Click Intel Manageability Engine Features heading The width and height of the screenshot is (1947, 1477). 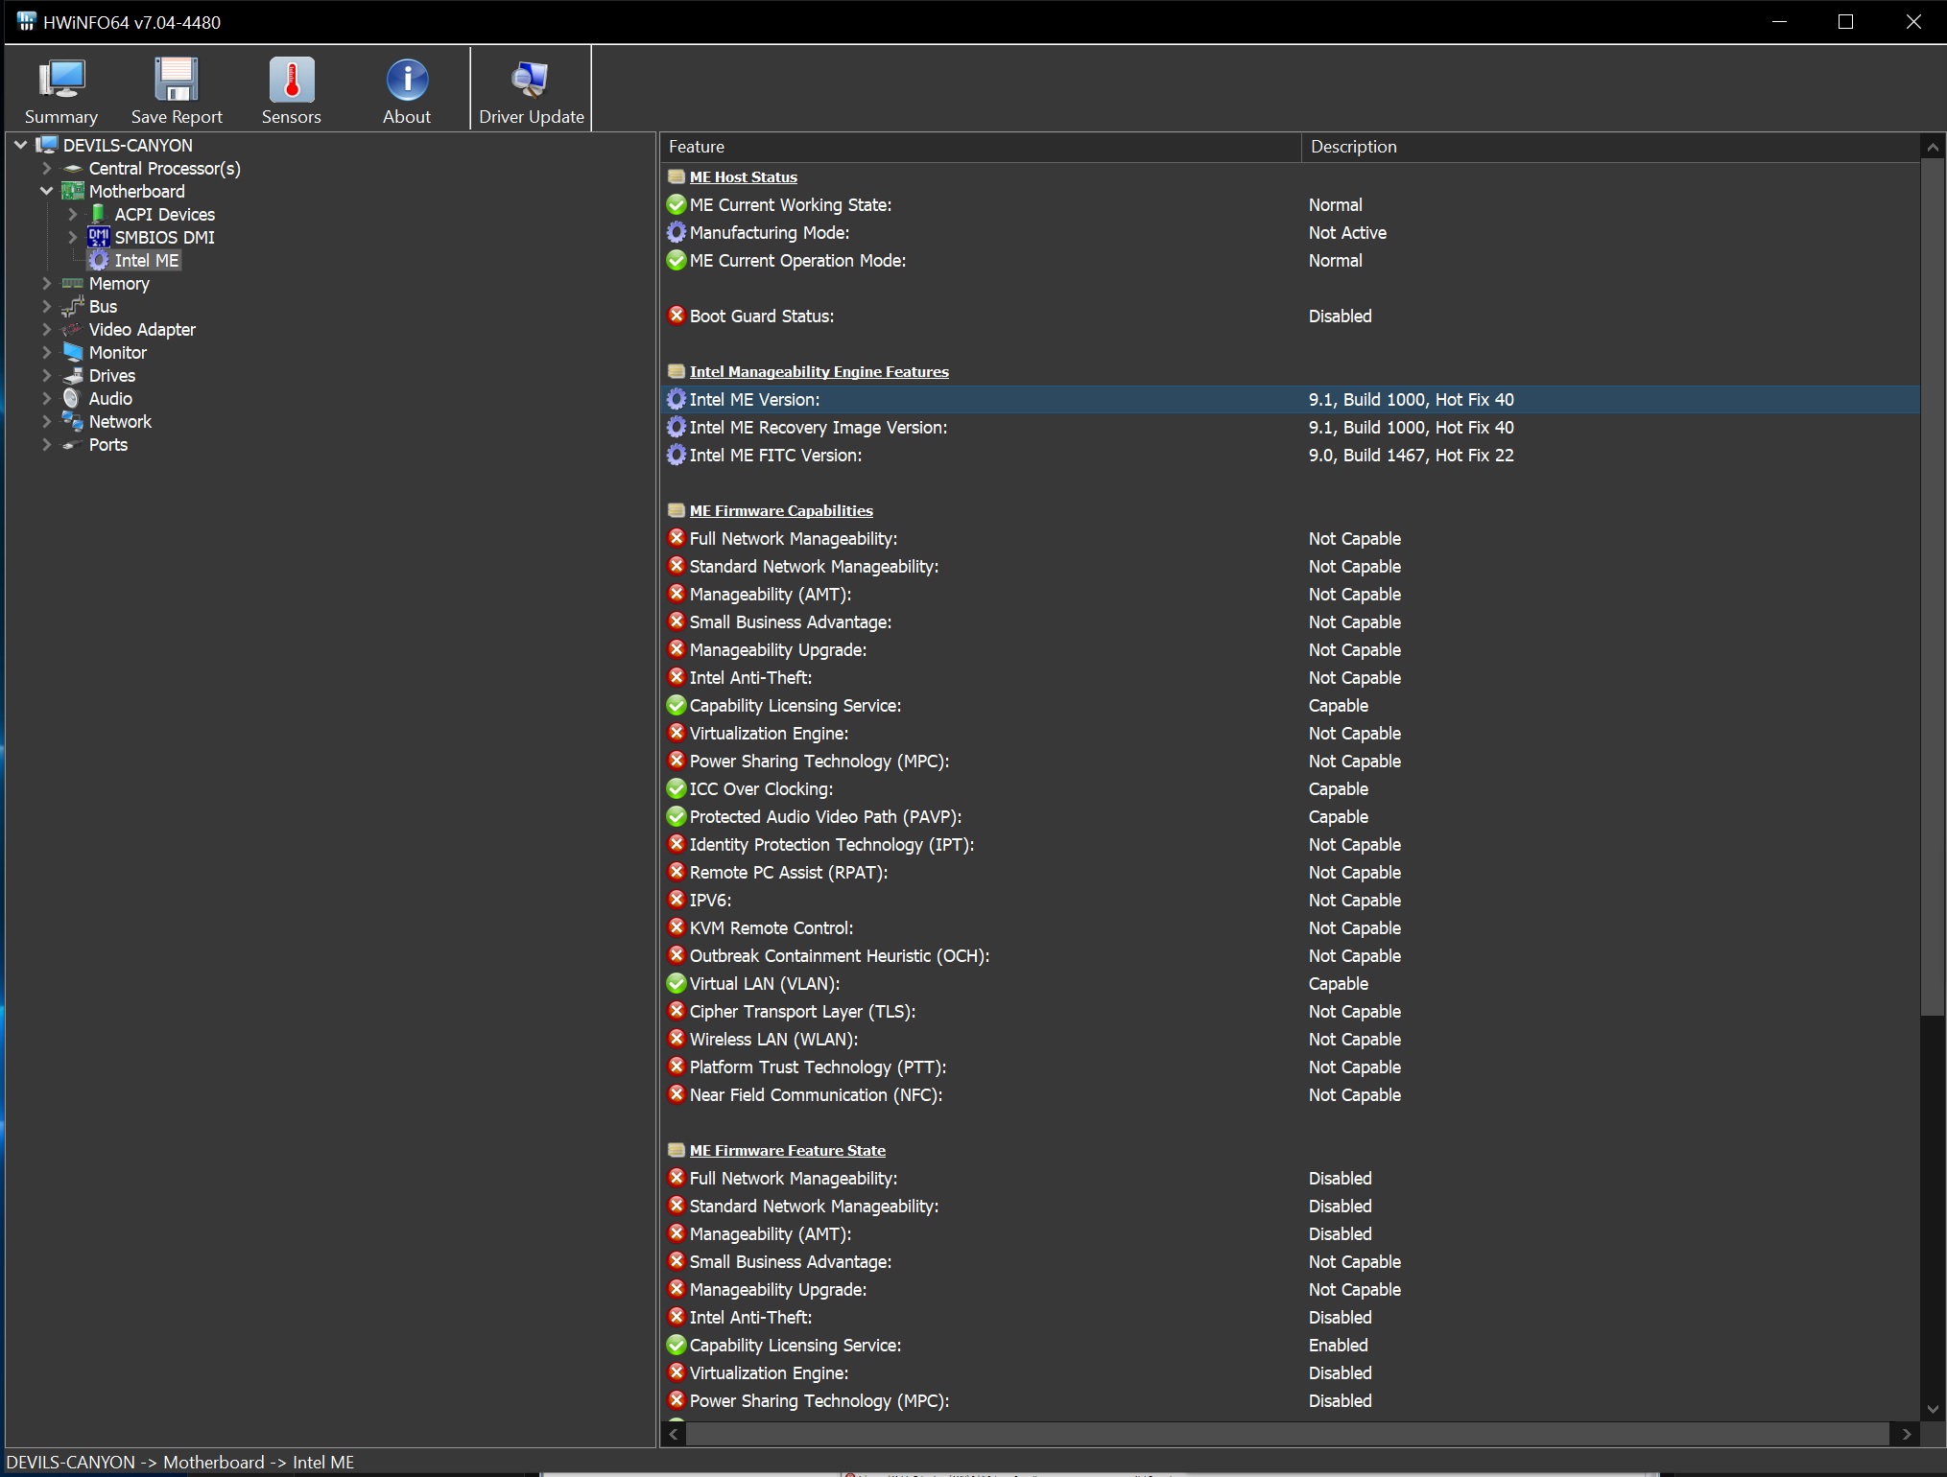point(819,372)
